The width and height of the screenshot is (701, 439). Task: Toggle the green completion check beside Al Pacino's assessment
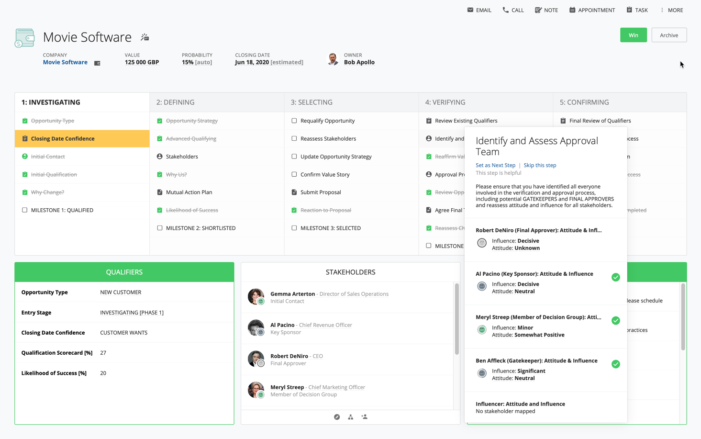point(616,277)
